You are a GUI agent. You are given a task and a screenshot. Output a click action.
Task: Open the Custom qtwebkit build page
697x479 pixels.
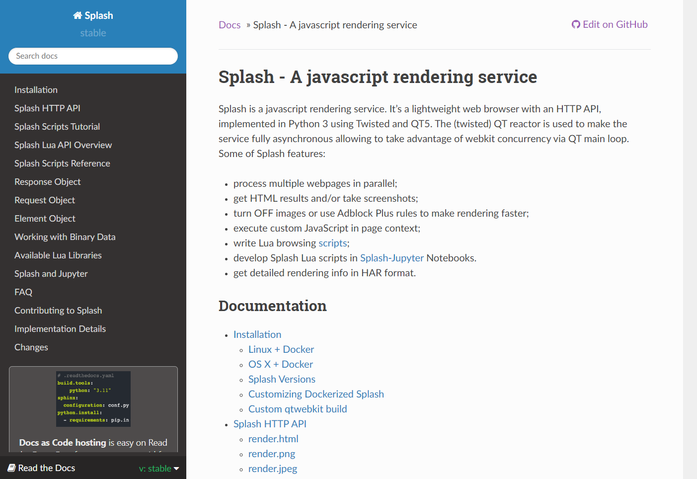297,409
